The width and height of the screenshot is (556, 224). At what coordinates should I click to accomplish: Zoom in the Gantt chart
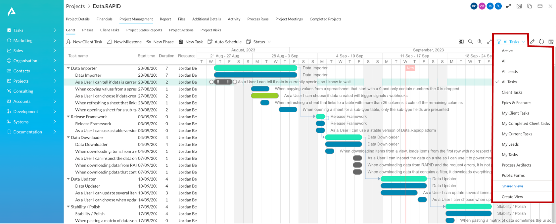pos(480,42)
